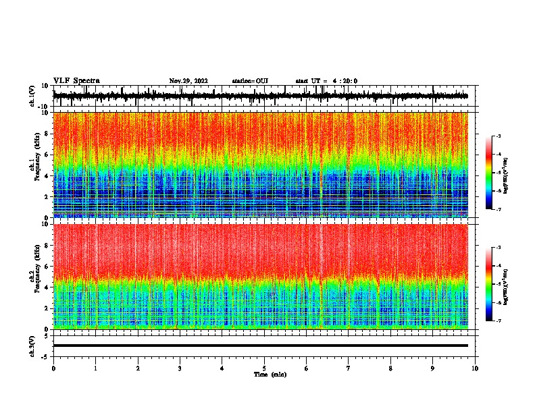Click the "6" kHz tick of ch.1 frequency axis
The height and width of the screenshot is (413, 535).
47,155
